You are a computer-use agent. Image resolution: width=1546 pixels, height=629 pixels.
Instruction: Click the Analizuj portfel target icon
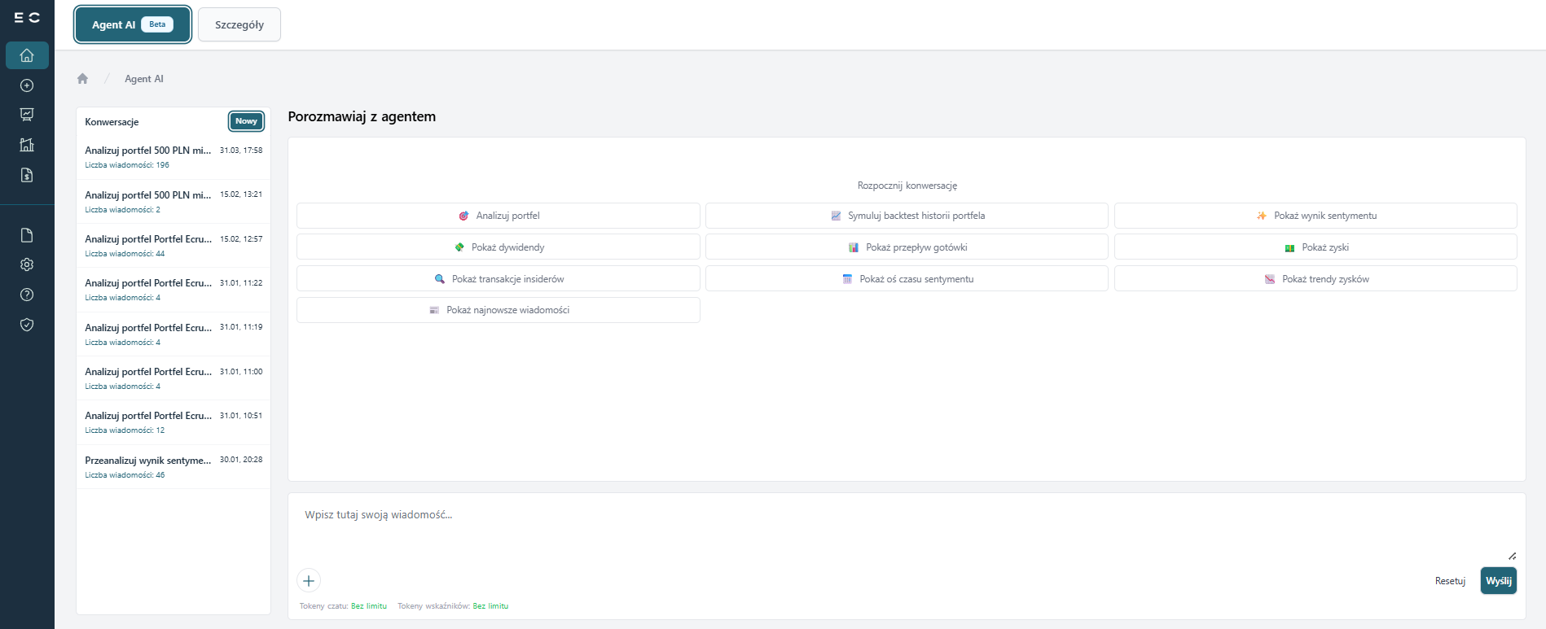(463, 216)
